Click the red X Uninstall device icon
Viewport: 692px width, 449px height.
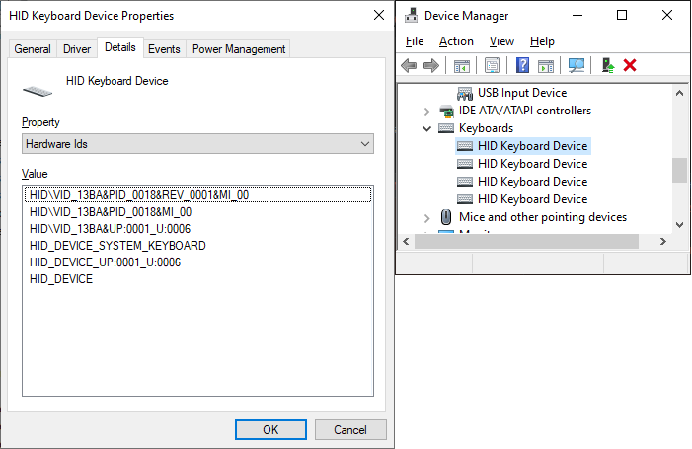coord(630,65)
